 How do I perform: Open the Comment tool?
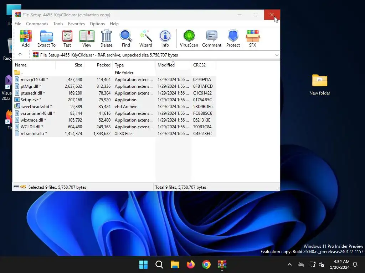(x=212, y=38)
